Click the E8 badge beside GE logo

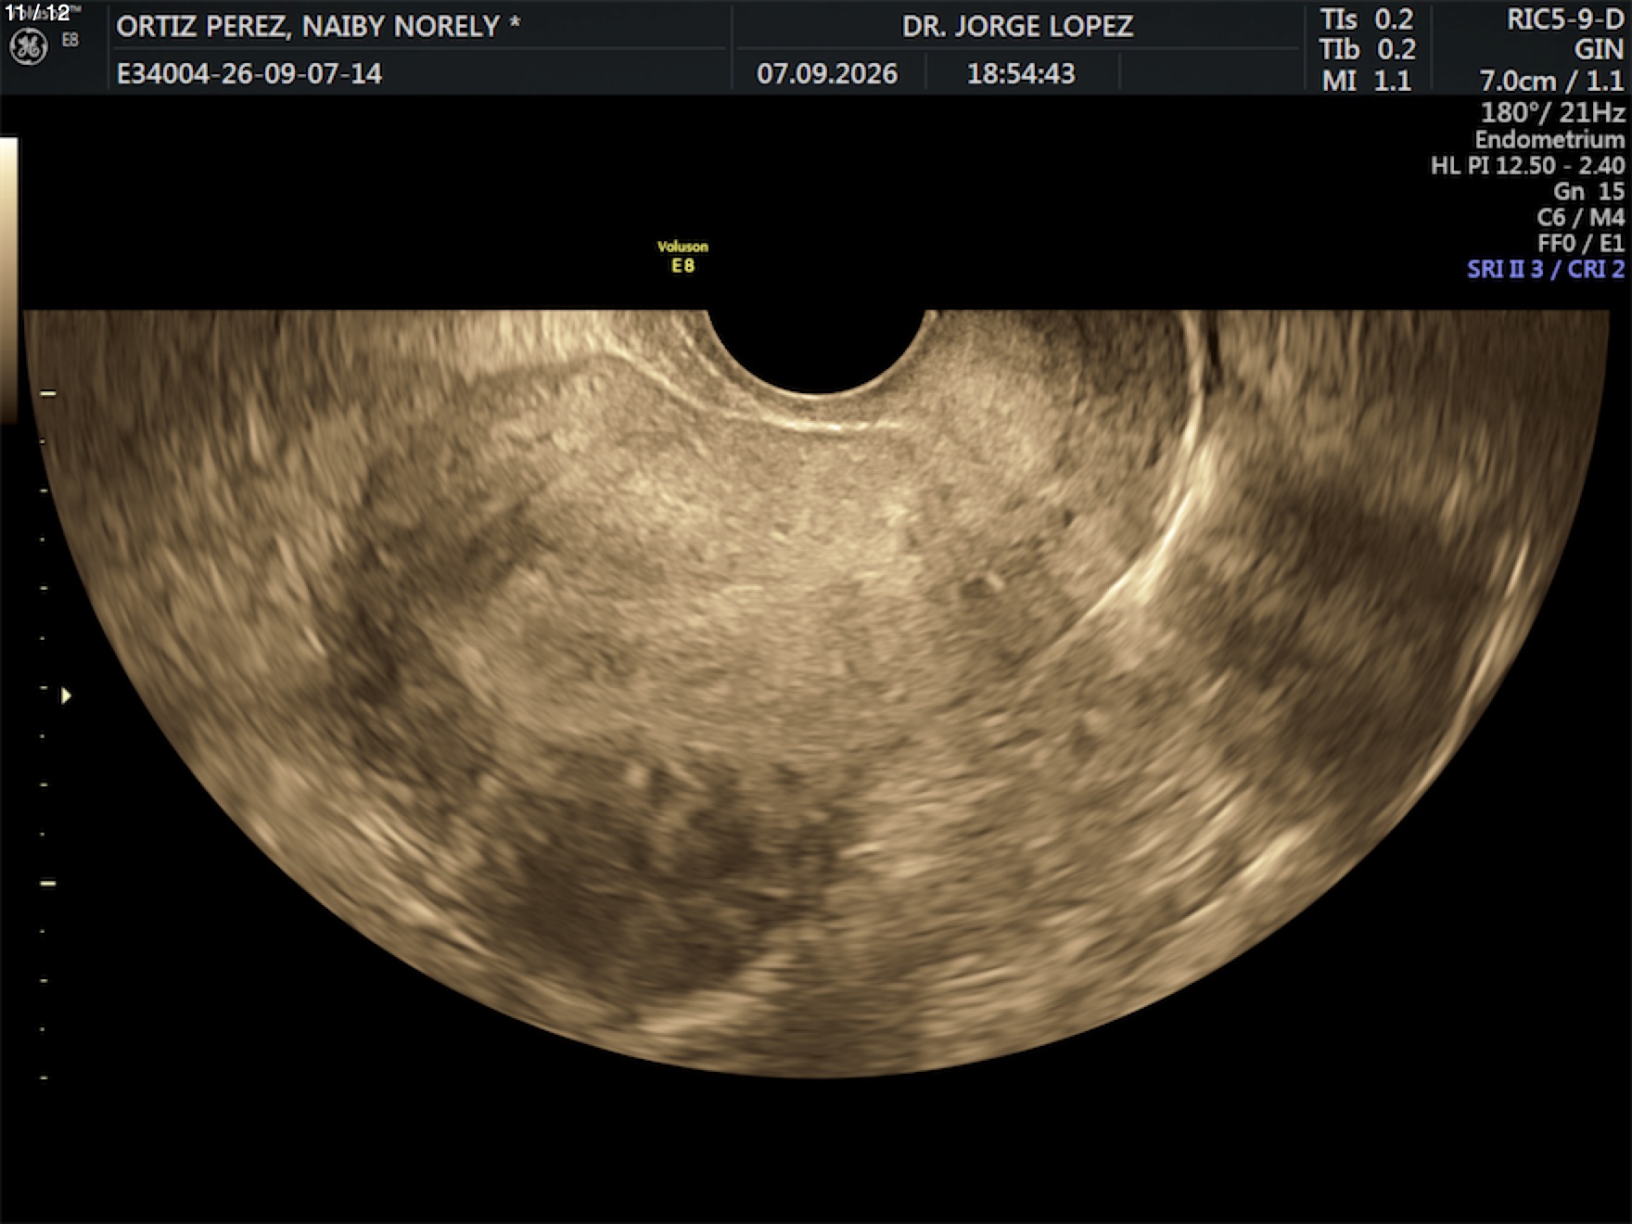(x=70, y=41)
